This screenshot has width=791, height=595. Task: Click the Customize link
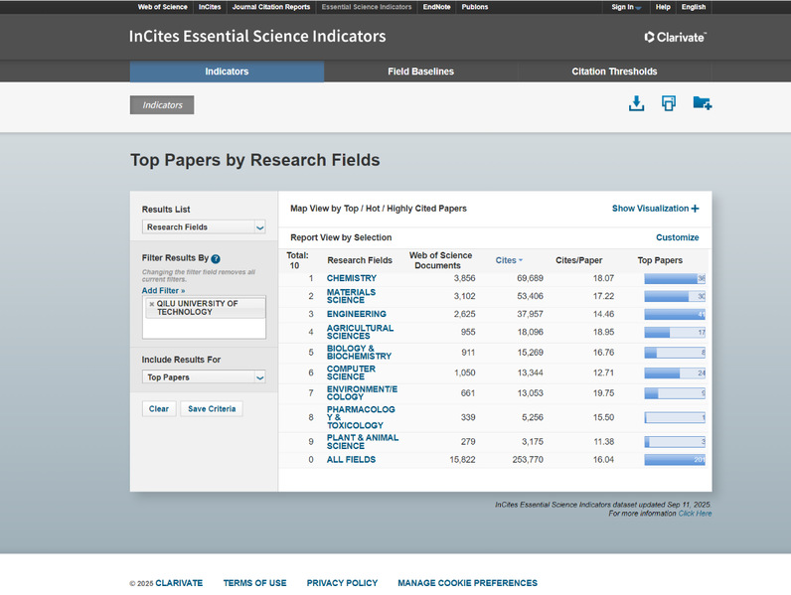(x=677, y=237)
